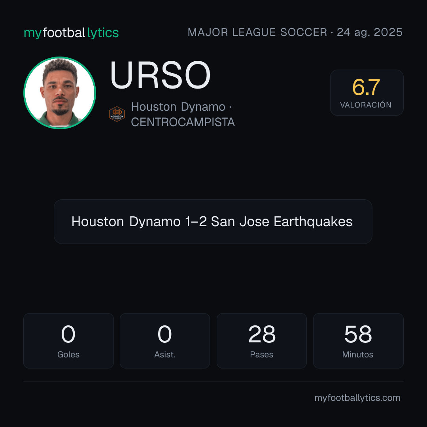Select the Asist. stat card
This screenshot has width=427, height=427.
165,341
